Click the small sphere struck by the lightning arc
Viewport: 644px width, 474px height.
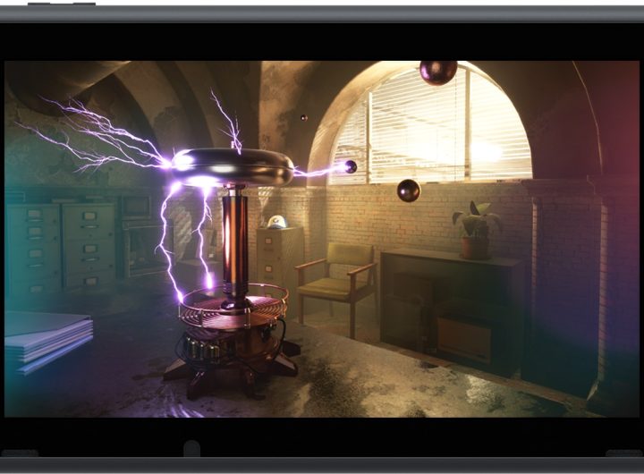pos(351,166)
